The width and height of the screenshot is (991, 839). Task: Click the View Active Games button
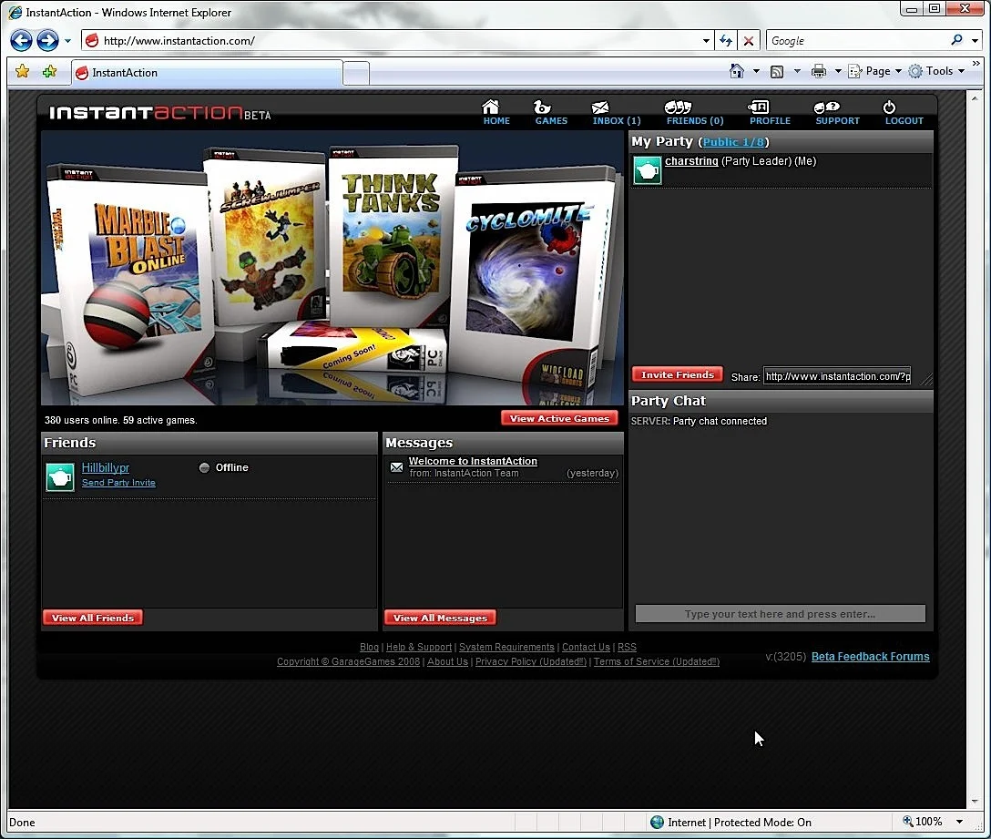559,418
